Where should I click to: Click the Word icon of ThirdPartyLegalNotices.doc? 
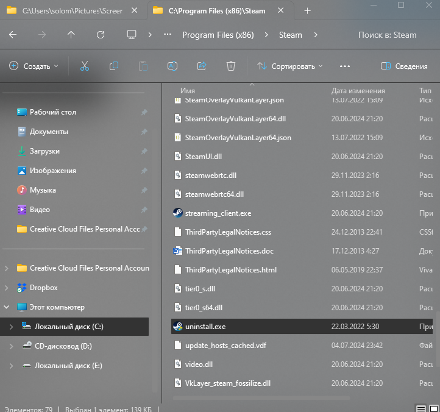point(177,250)
